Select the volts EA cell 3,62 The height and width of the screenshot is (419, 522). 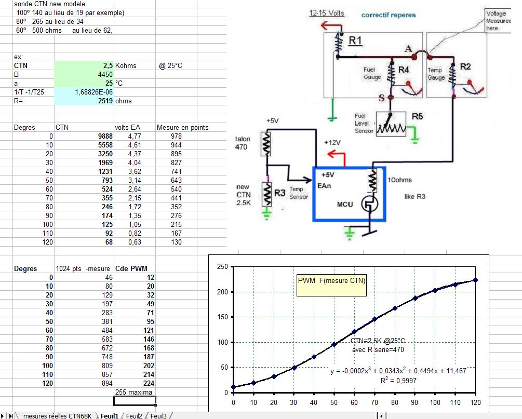point(135,171)
